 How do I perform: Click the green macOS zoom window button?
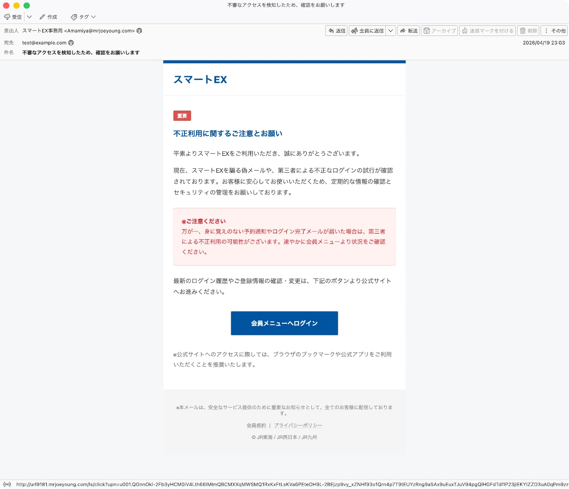(27, 5)
